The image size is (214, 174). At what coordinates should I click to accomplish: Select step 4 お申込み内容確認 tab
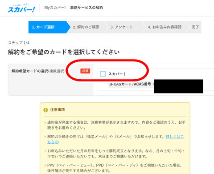click(165, 27)
